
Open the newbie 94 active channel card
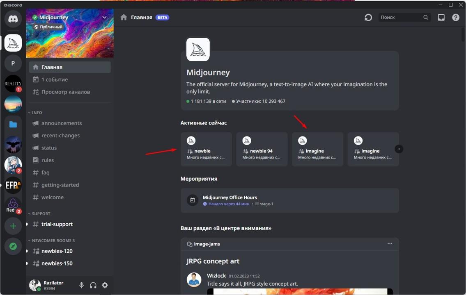click(x=262, y=149)
